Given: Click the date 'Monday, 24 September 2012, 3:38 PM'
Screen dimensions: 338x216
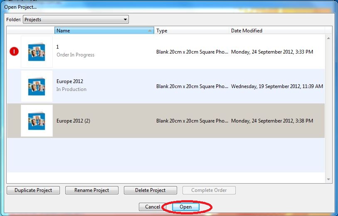Looking at the screenshot, I should click(x=272, y=121).
